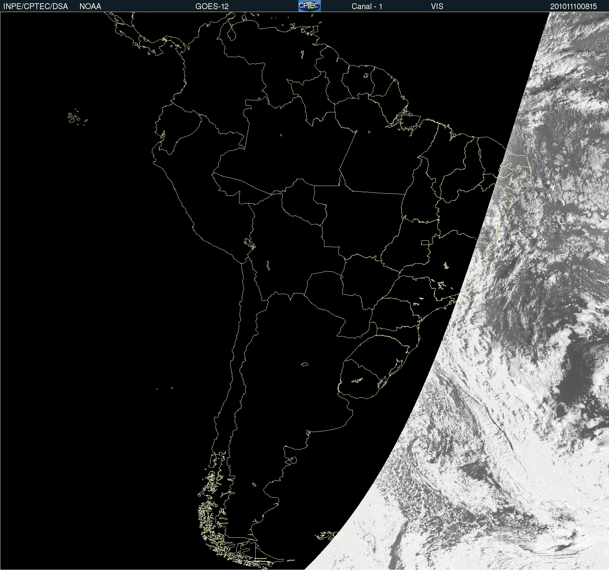
Task: Click the Lake Maracaibo outline in Venezuela
Action: click(x=231, y=33)
